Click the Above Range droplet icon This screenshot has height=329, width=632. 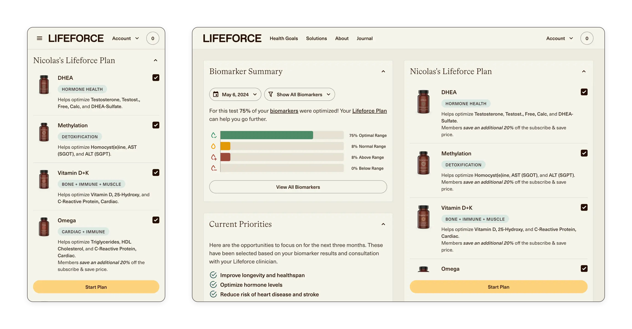[214, 157]
